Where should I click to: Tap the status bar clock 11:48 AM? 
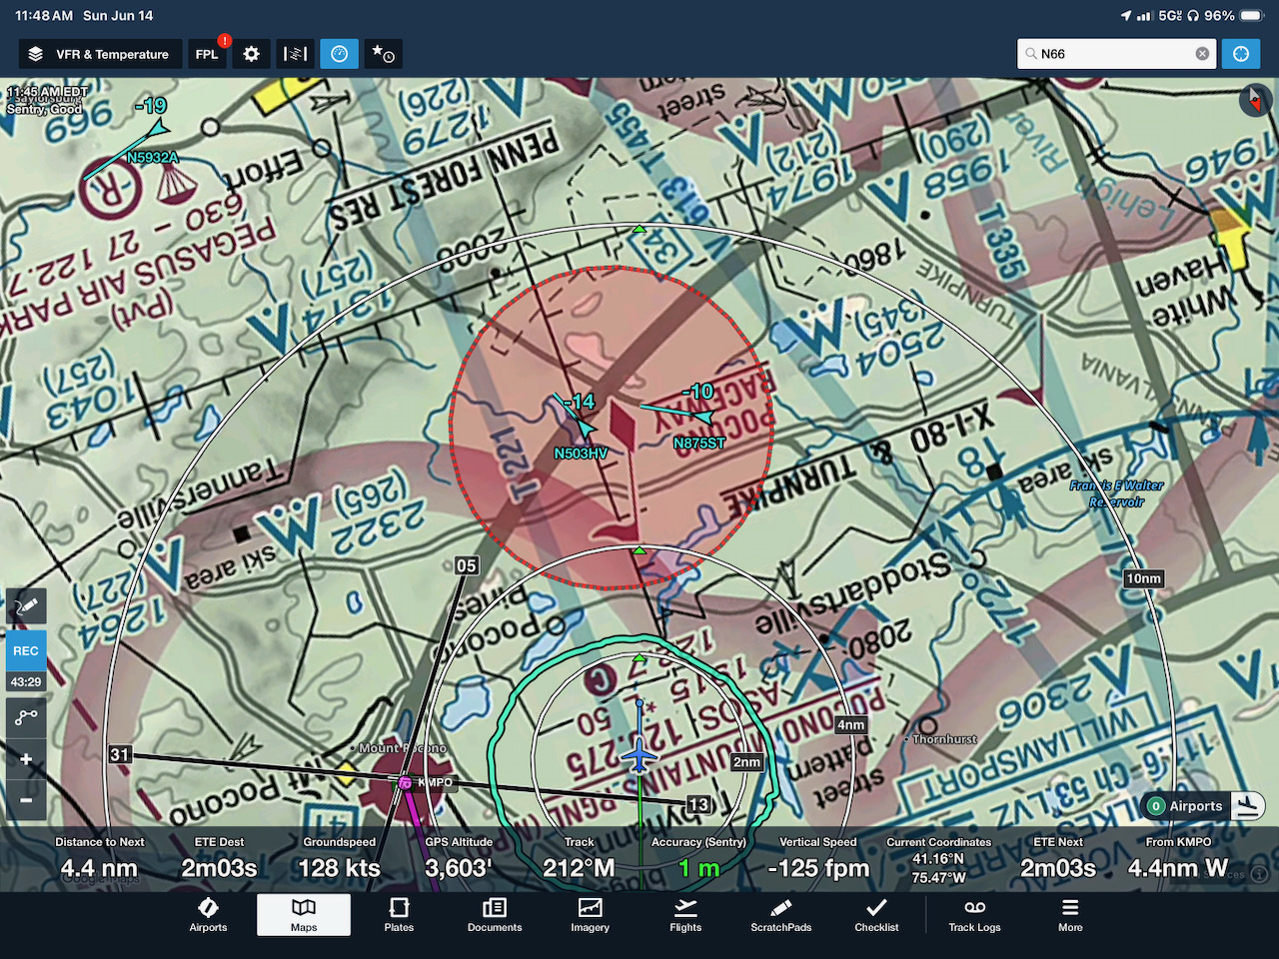tap(44, 16)
